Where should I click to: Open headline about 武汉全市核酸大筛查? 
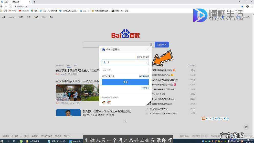click(78, 81)
